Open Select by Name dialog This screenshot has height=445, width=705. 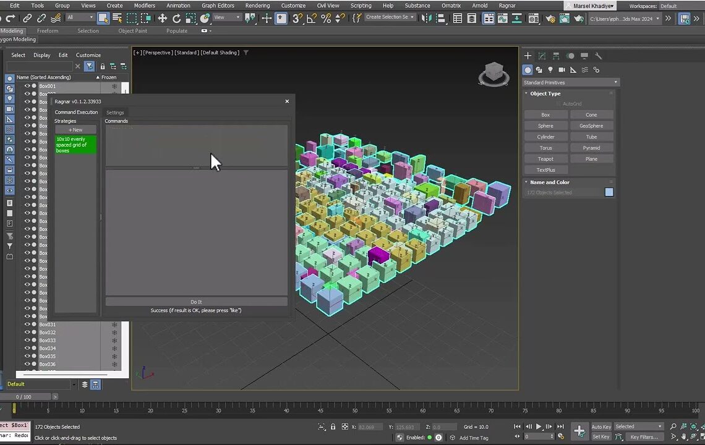pyautogui.click(x=116, y=19)
